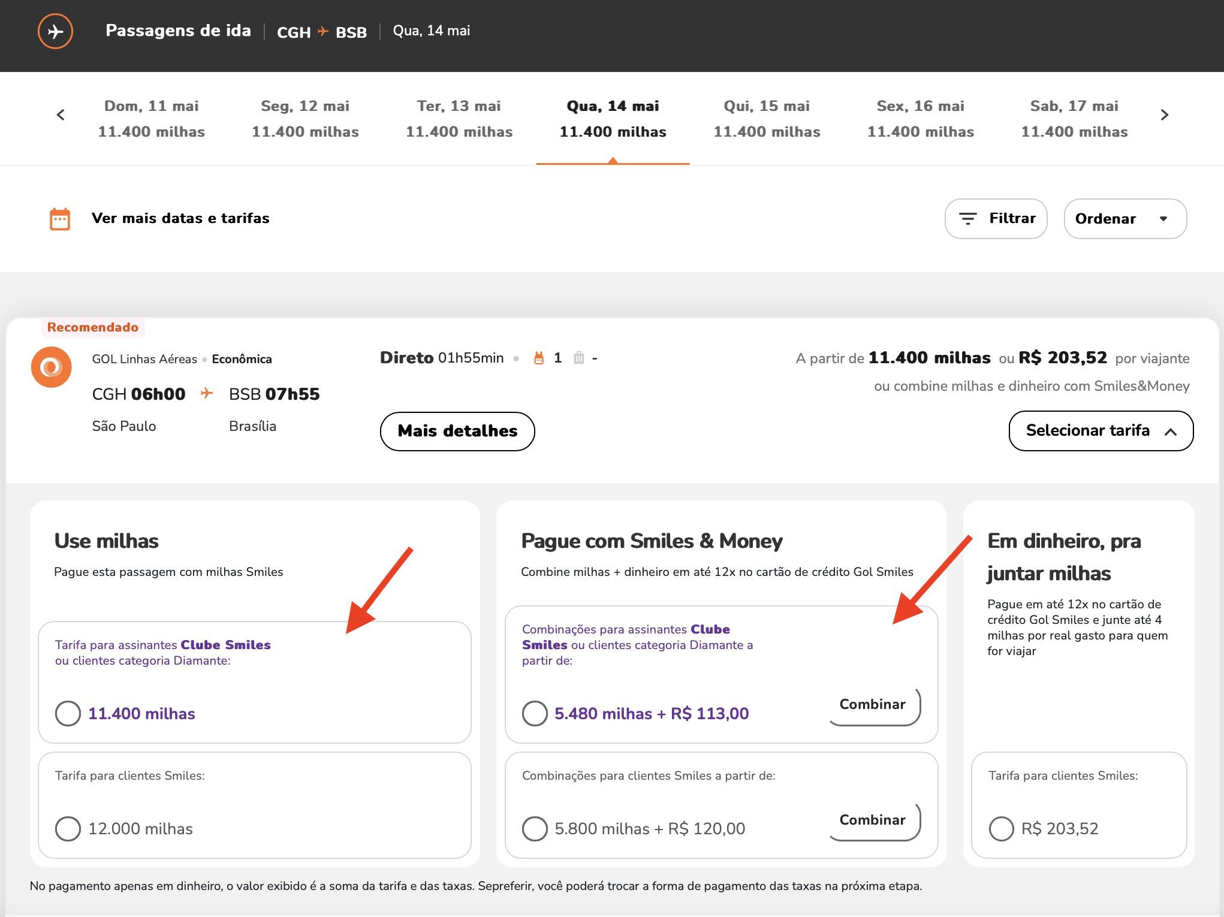Go to next dates with right arrow
The height and width of the screenshot is (917, 1224).
tap(1164, 114)
